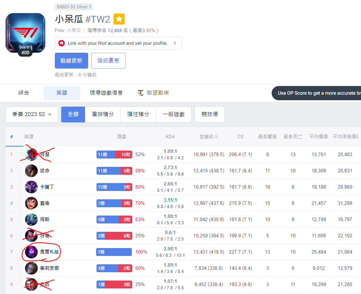
Task: Sort table by KDA column header
Action: (x=170, y=137)
